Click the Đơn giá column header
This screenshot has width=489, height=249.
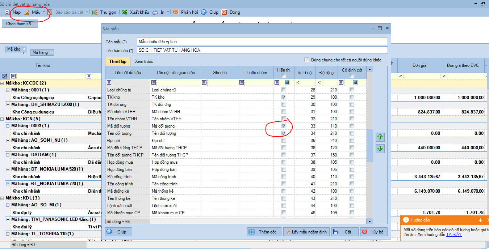[419, 65]
